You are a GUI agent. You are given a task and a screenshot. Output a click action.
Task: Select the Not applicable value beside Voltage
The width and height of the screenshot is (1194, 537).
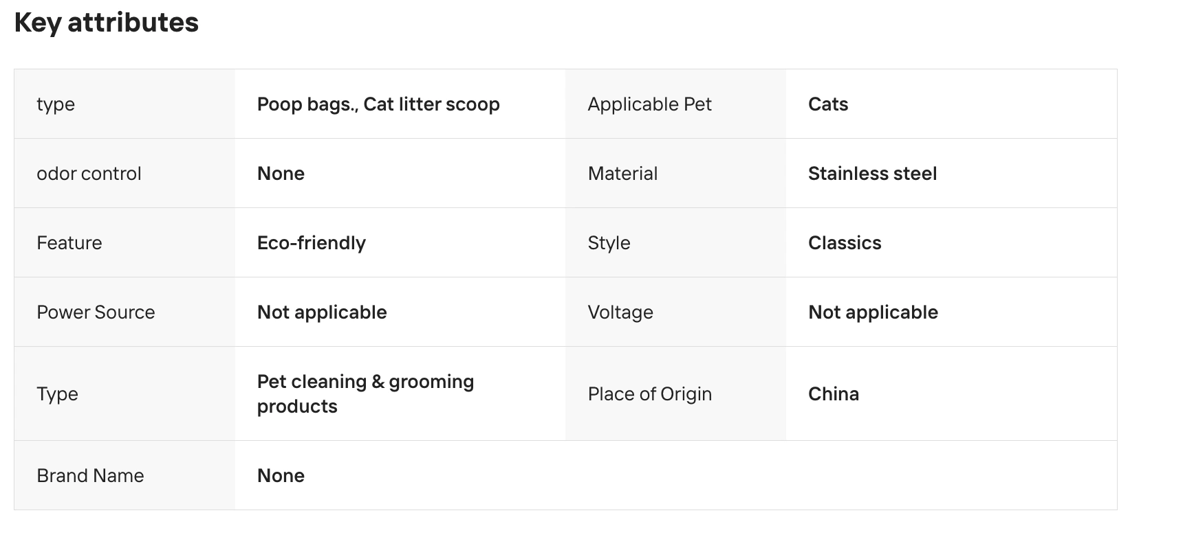click(x=873, y=312)
